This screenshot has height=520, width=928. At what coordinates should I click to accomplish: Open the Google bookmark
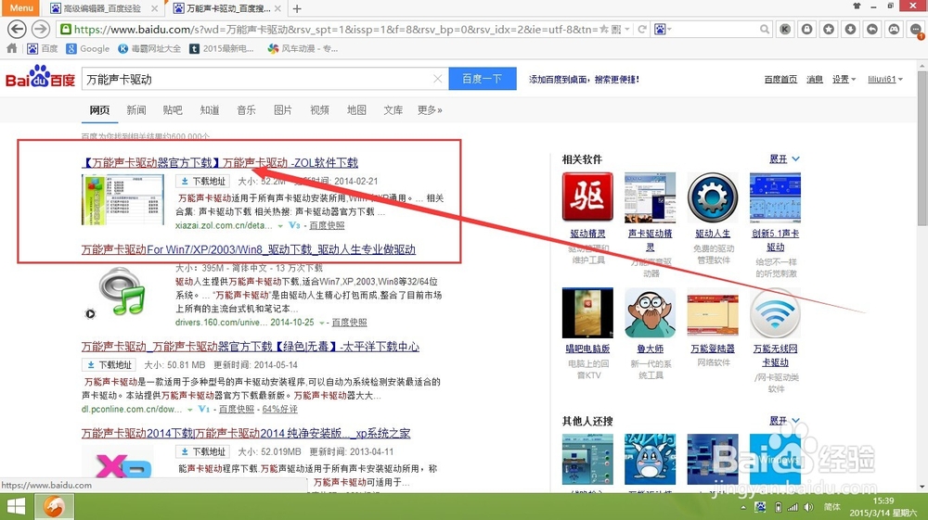pos(87,48)
